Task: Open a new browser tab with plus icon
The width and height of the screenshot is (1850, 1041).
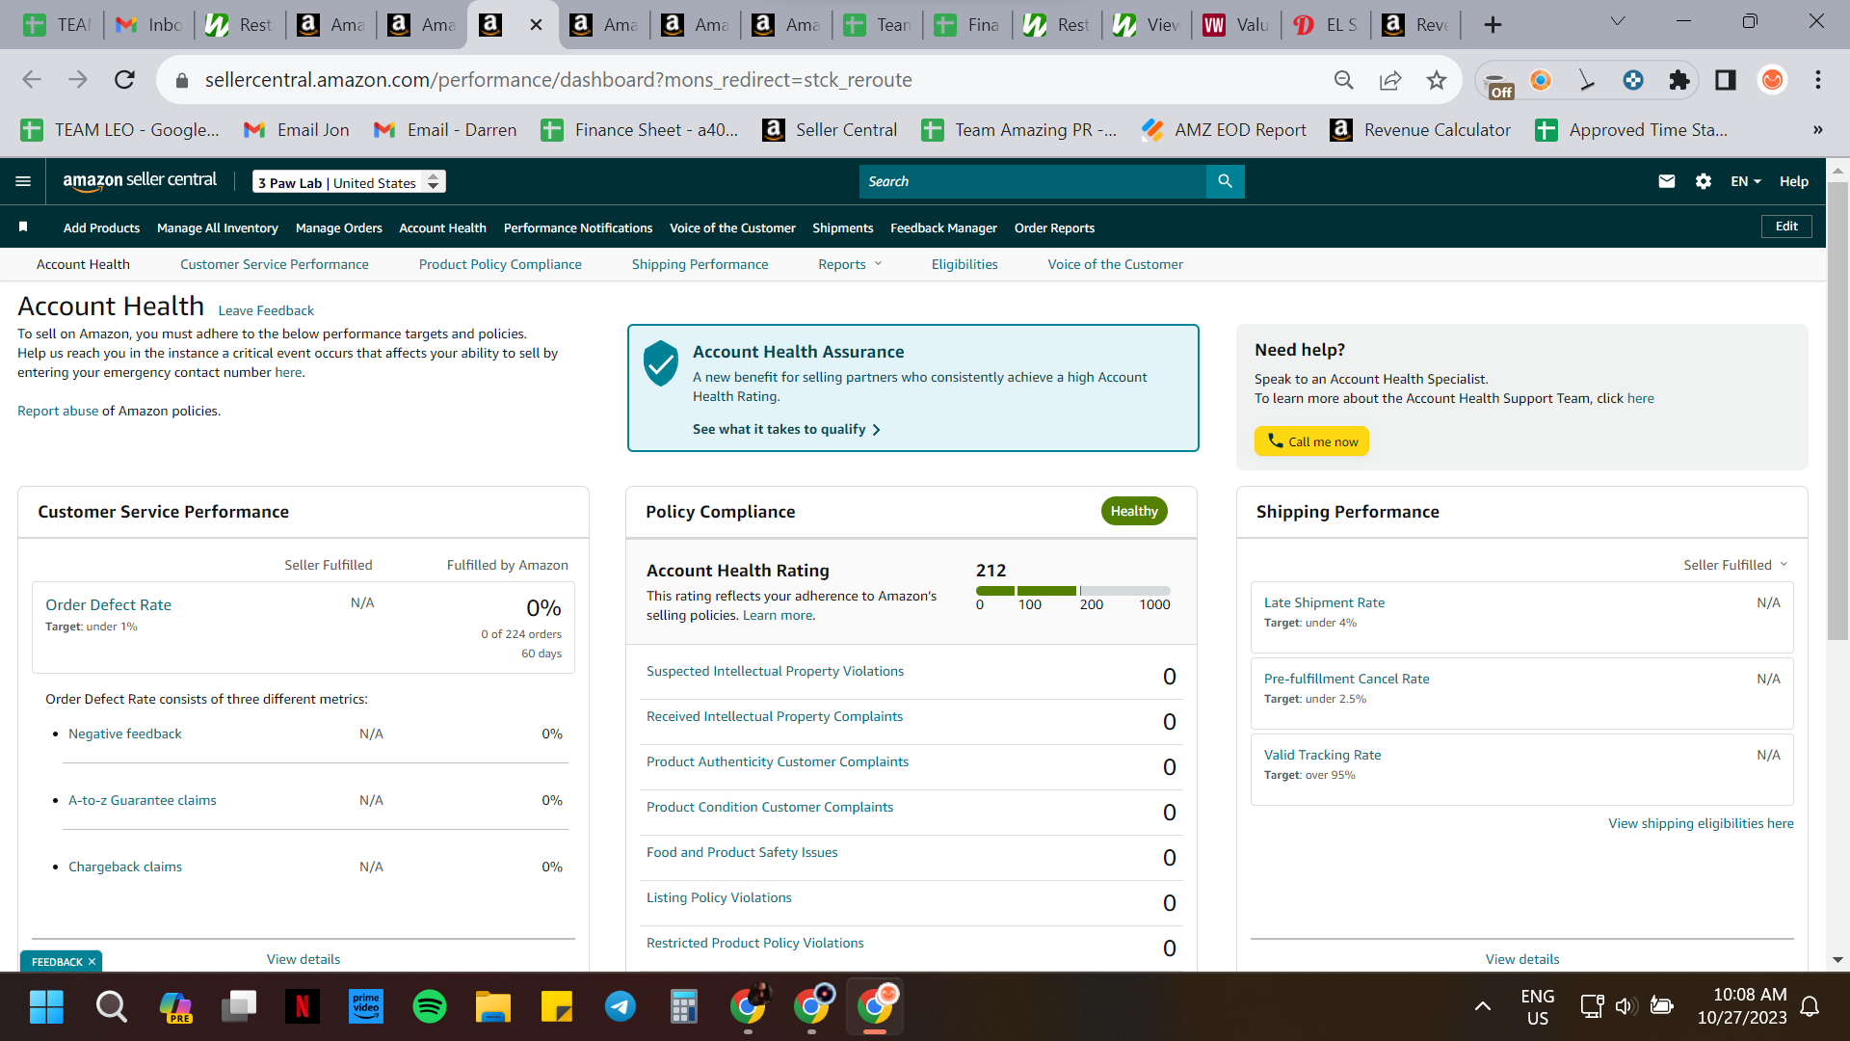Action: tap(1493, 25)
